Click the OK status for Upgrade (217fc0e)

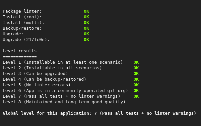tap(86, 40)
